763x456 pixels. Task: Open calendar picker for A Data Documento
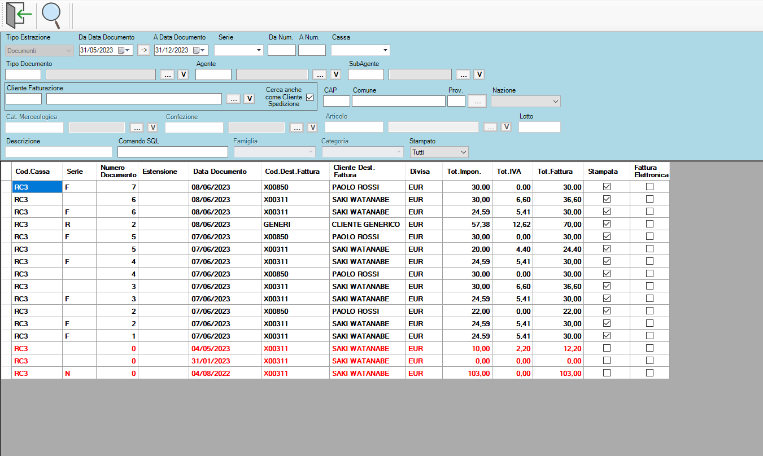click(199, 50)
